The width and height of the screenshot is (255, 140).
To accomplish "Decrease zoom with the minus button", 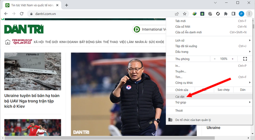I will (x=215, y=59).
